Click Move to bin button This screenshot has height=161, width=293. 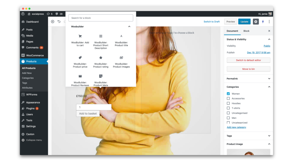point(248,69)
